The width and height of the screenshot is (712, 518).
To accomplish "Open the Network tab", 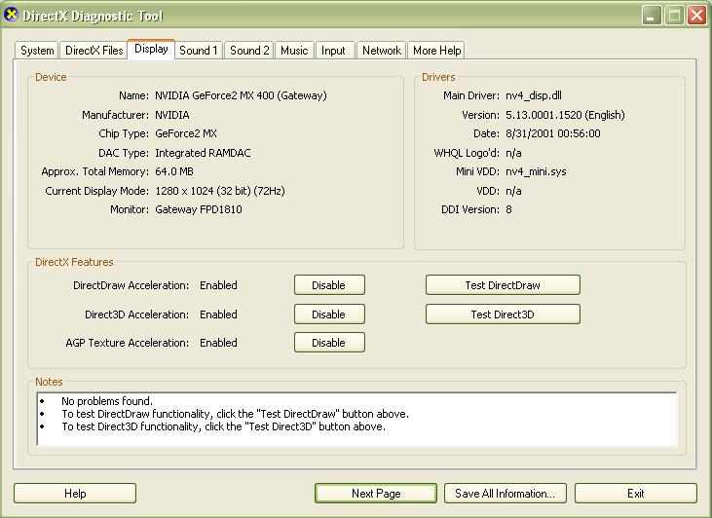I will 382,51.
